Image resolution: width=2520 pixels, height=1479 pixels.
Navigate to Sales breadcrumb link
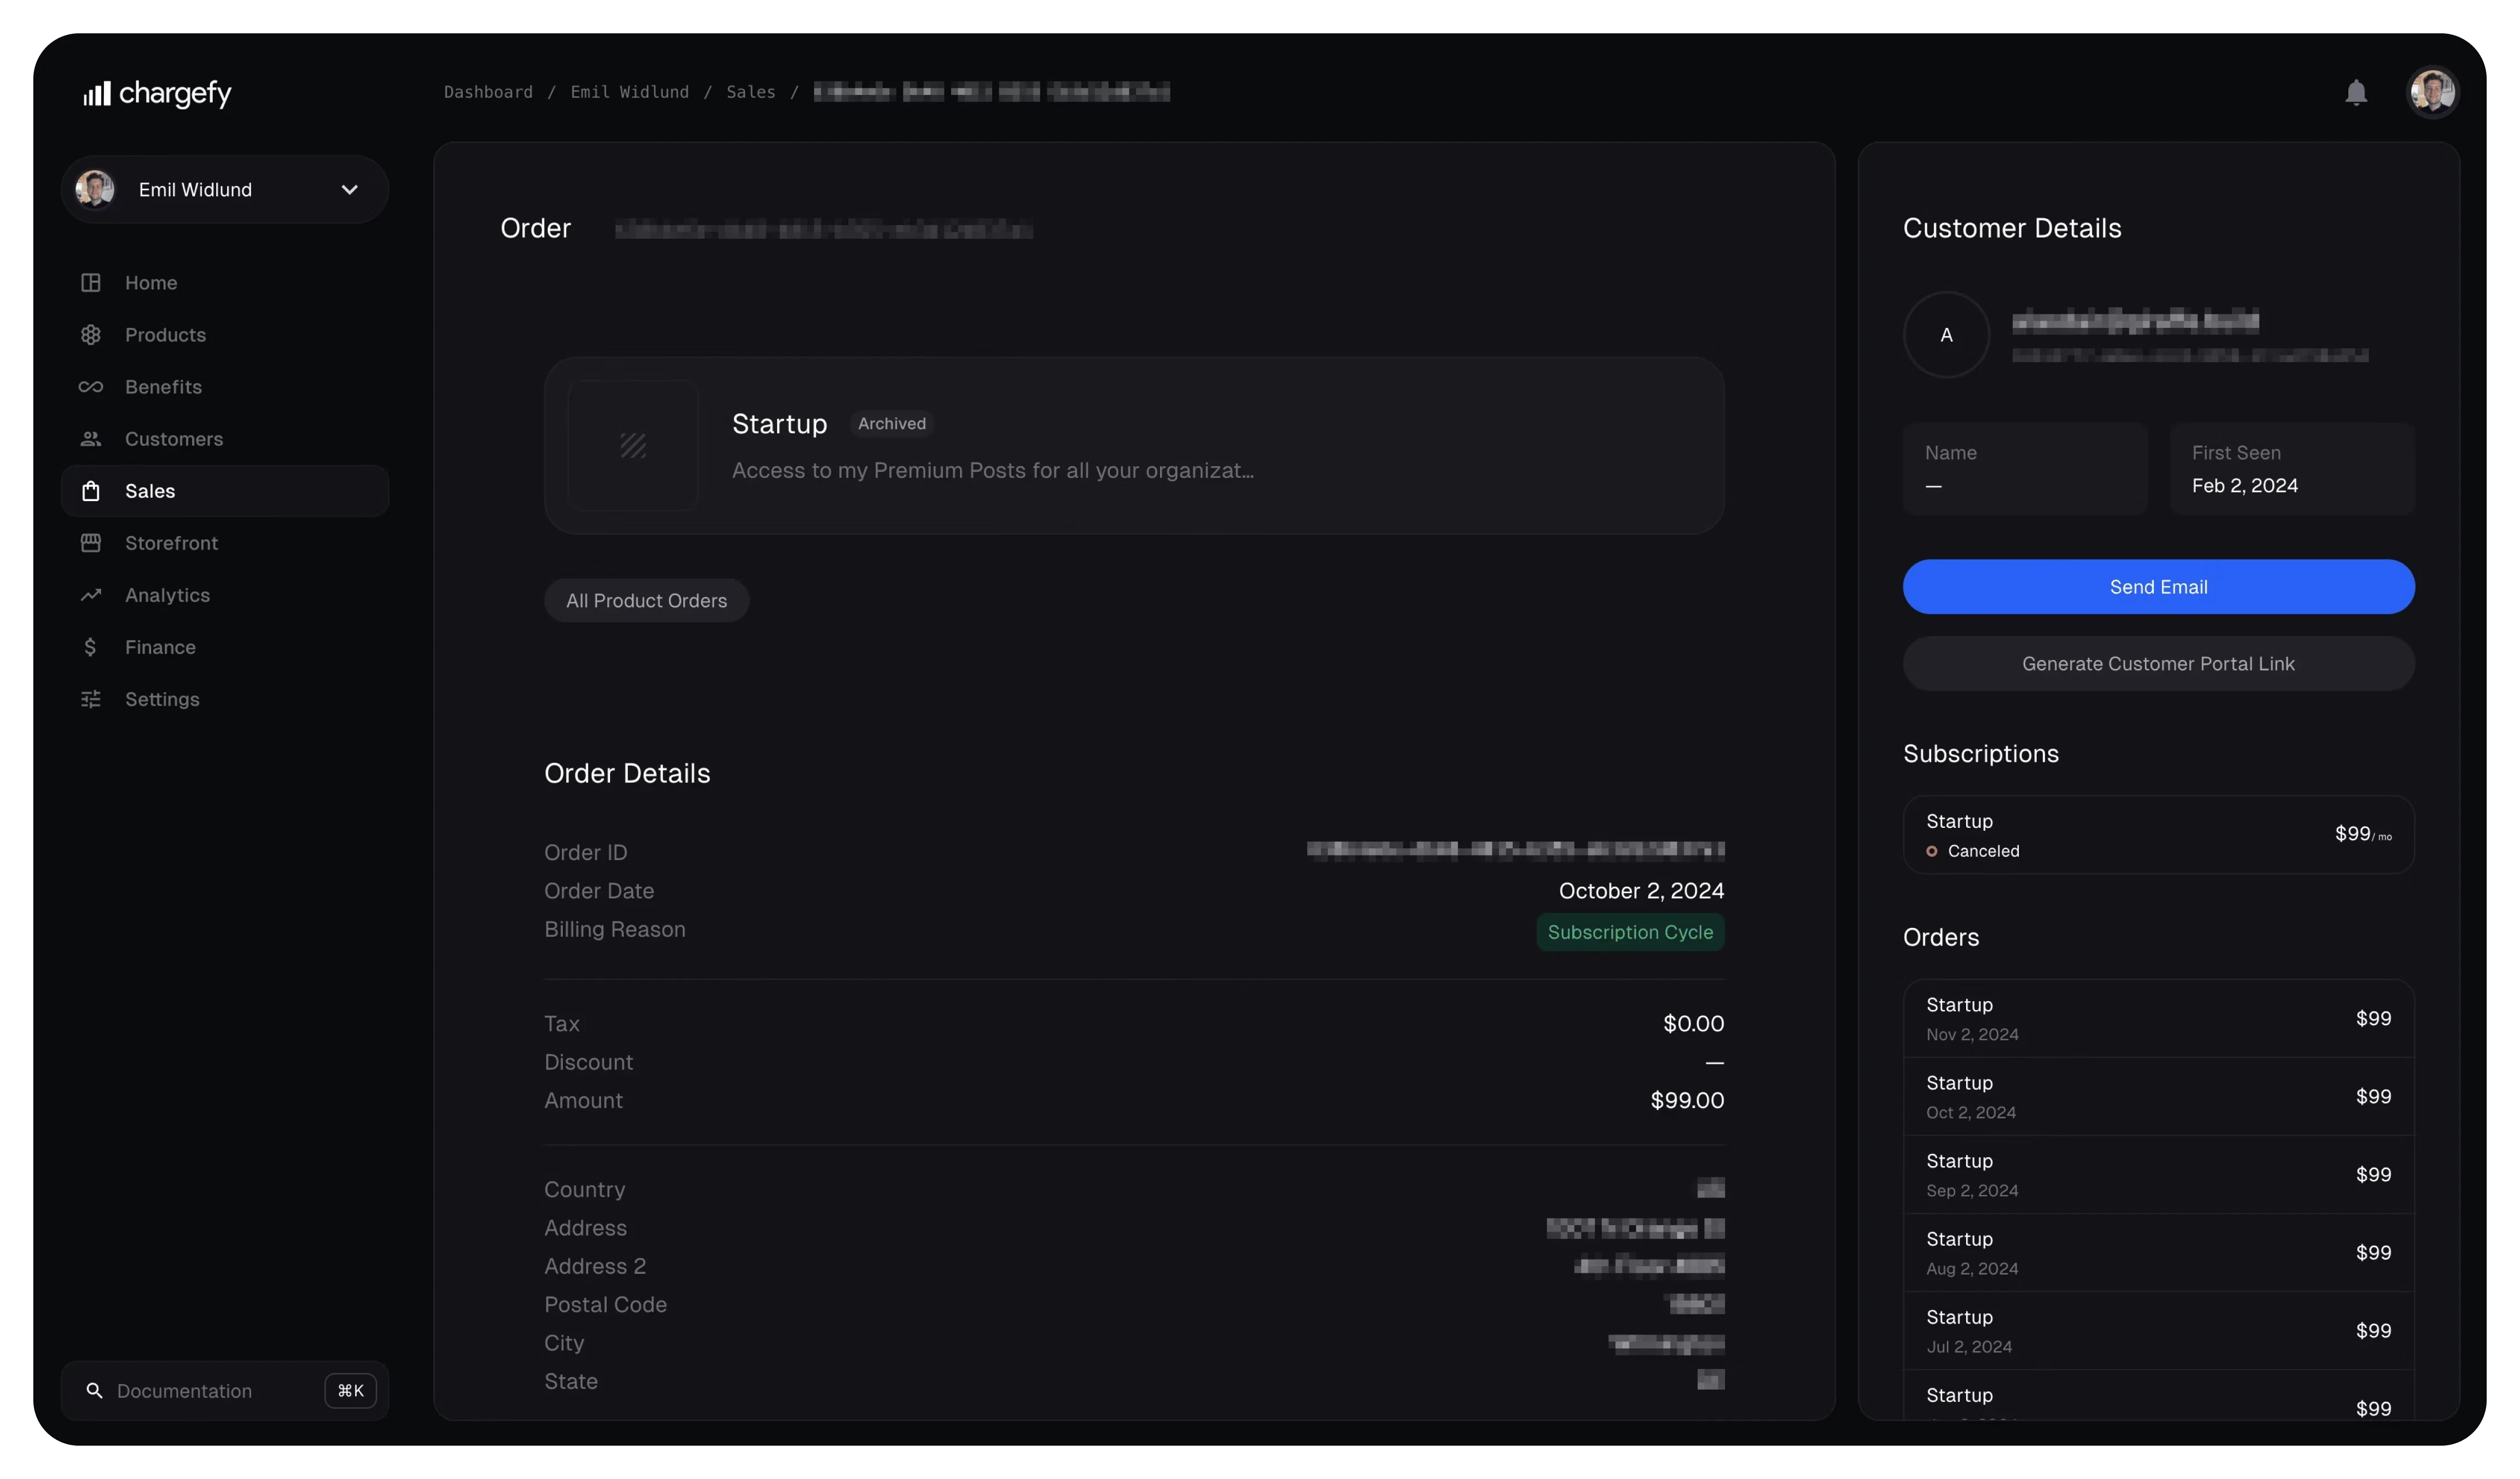tap(750, 92)
